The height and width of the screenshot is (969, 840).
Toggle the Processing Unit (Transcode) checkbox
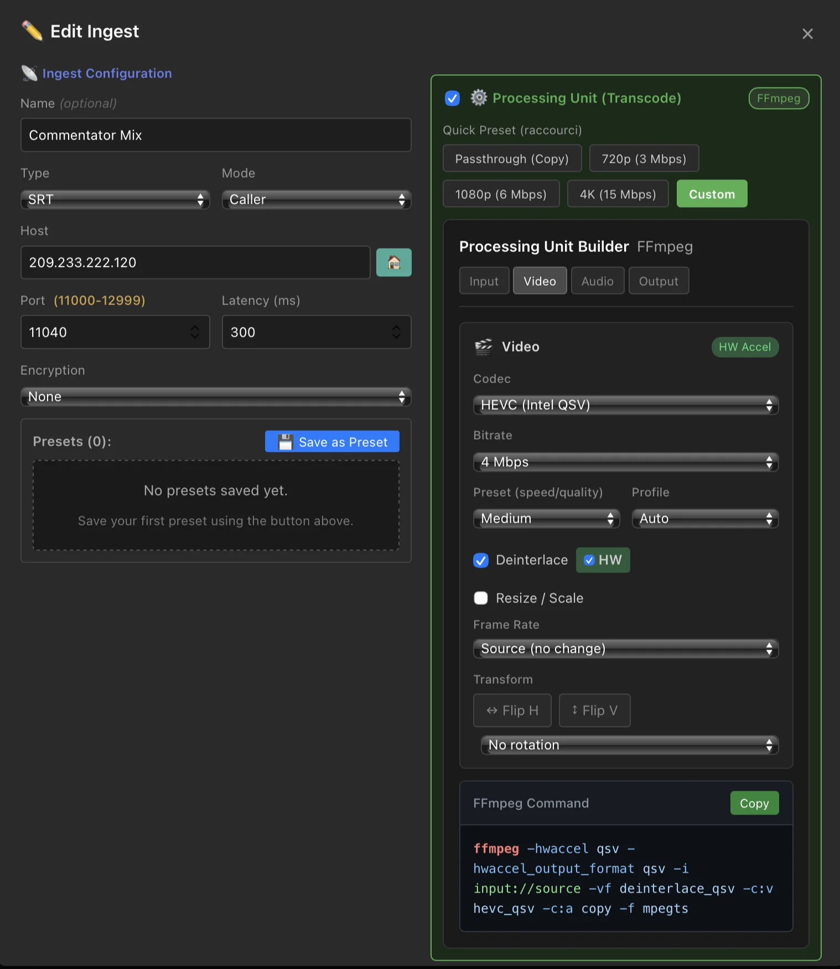453,99
